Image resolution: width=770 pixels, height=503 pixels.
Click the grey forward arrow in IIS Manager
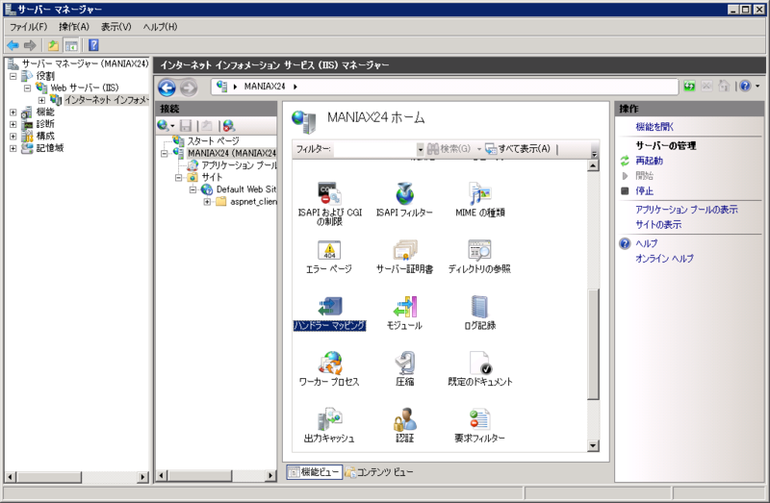click(x=188, y=88)
